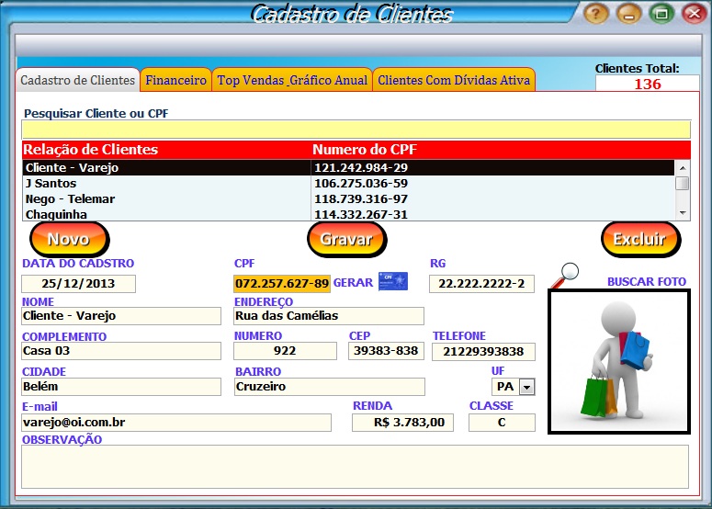Click the Relação de Clientes column header
This screenshot has width=712, height=509.
pyautogui.click(x=91, y=150)
